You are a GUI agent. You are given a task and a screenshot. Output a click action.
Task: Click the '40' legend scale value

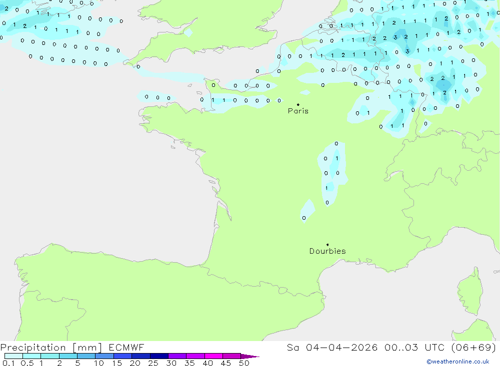(x=208, y=363)
